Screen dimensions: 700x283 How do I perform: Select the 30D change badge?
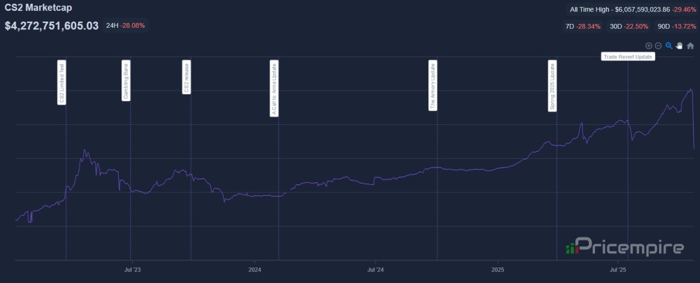point(629,26)
